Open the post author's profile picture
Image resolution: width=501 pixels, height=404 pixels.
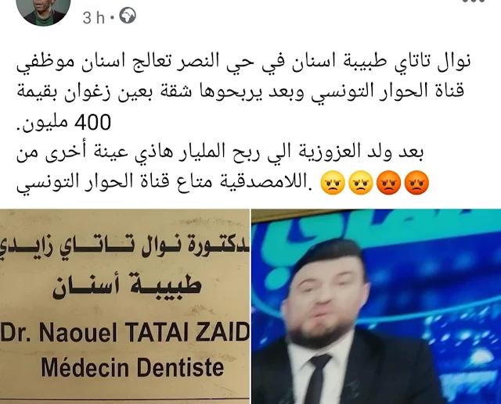click(44, 11)
